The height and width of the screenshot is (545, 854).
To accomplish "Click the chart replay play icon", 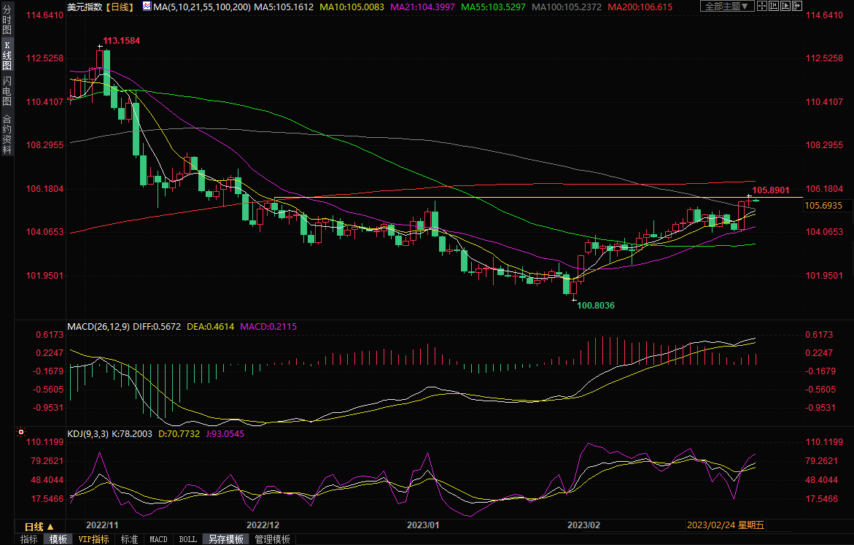I will [x=787, y=7].
